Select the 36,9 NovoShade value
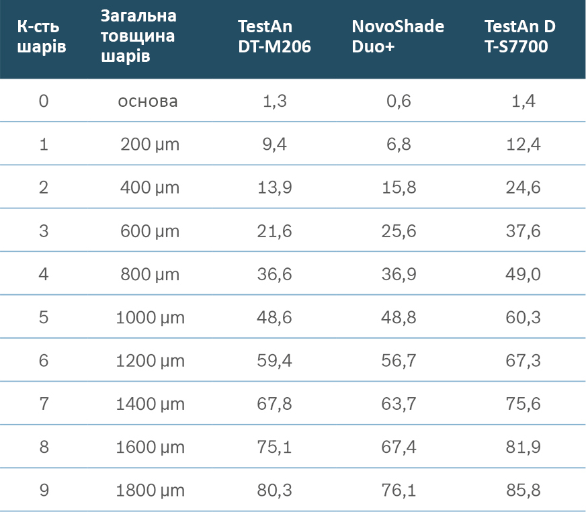The height and width of the screenshot is (512, 586). click(398, 274)
